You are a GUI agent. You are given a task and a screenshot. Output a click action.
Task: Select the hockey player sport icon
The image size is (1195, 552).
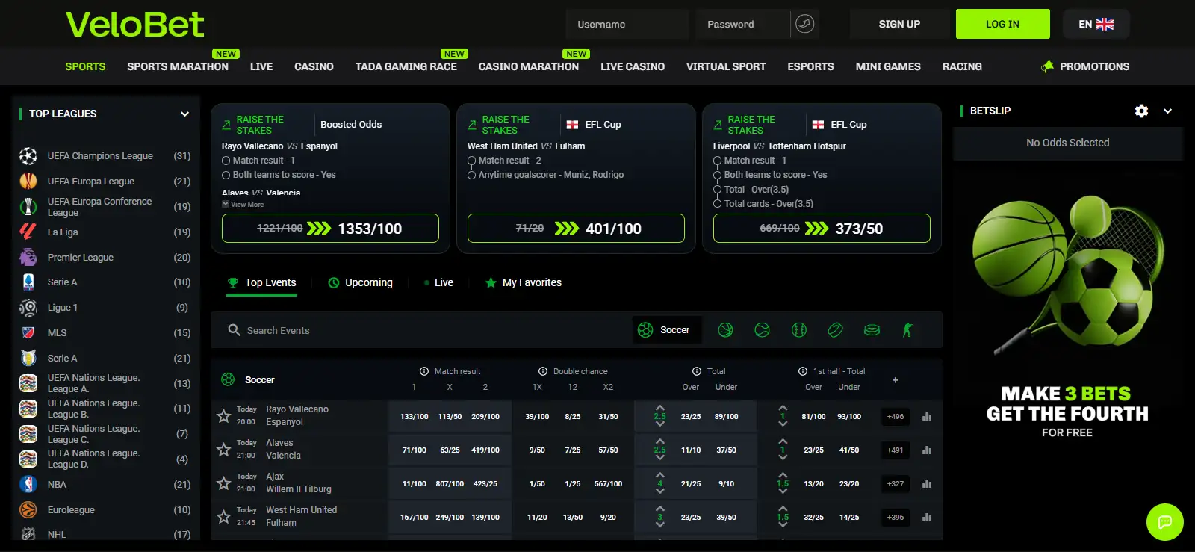point(907,329)
